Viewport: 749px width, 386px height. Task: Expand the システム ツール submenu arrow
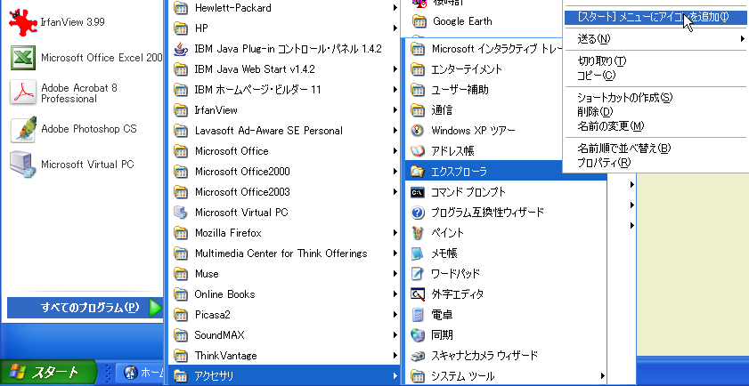[603, 375]
